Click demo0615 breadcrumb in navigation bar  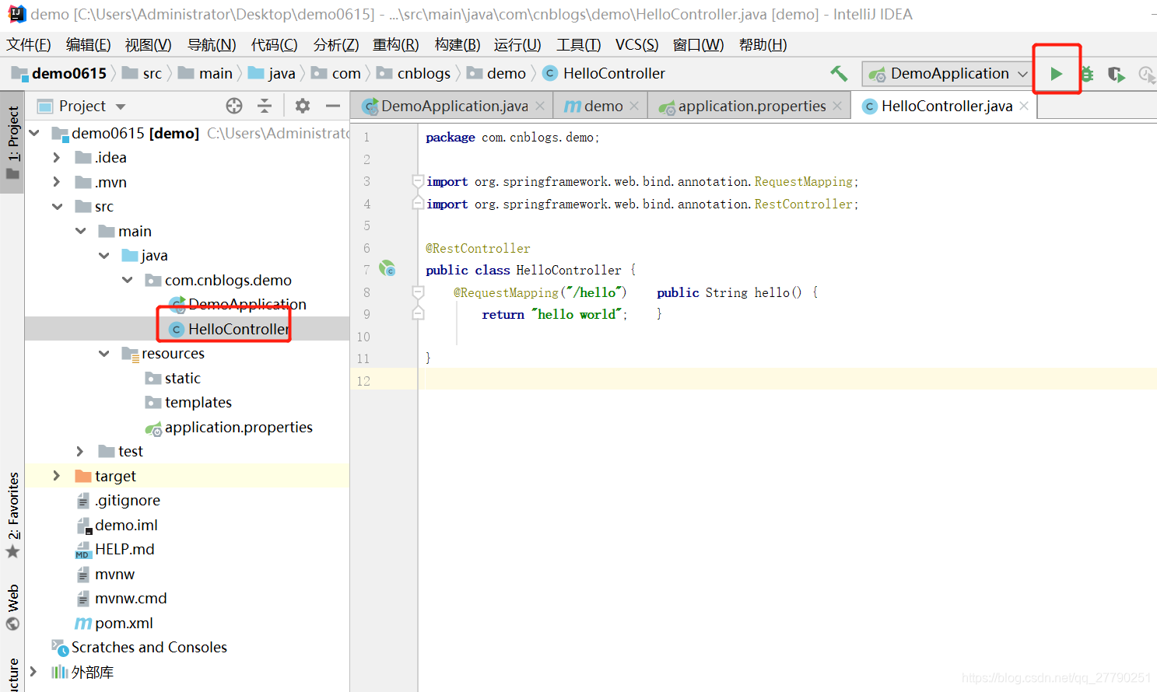coord(59,74)
